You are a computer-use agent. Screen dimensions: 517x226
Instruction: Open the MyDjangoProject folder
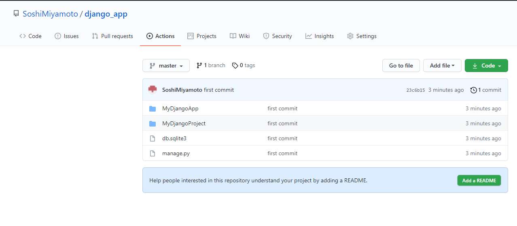[184, 123]
